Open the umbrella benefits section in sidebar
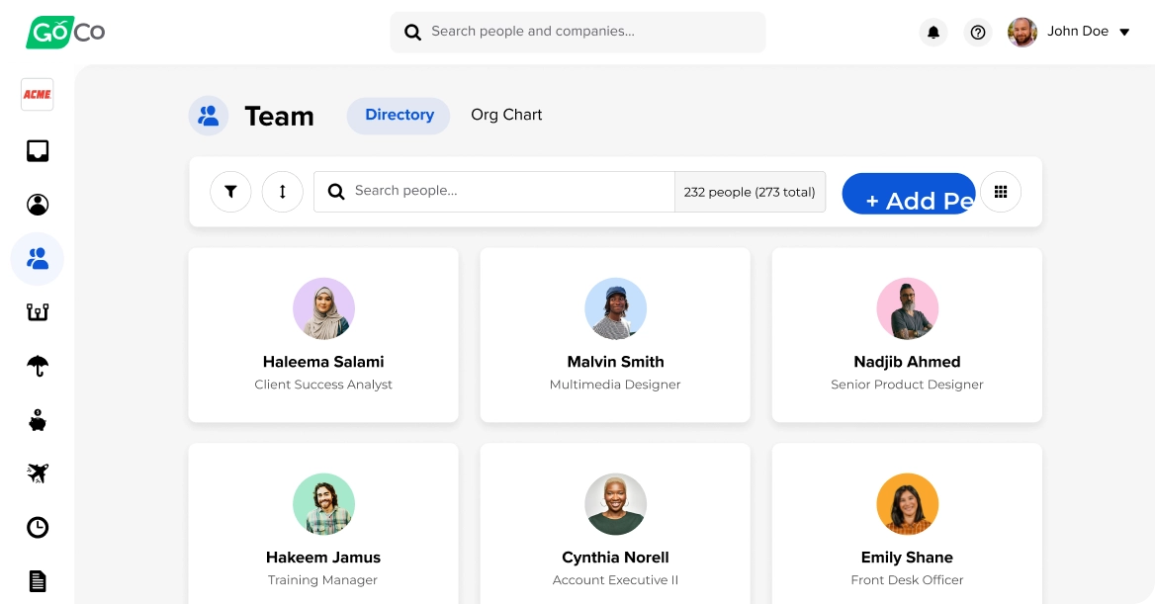 pyautogui.click(x=37, y=365)
